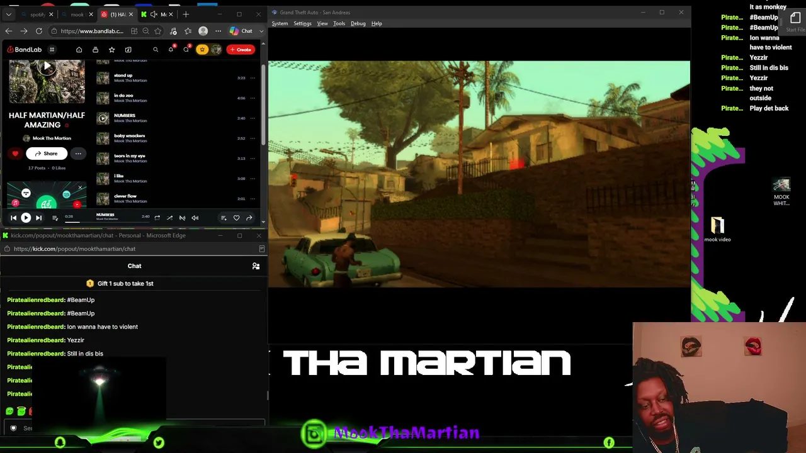806x453 pixels.
Task: Click 'Gift 1 sub to take 1st' banner
Action: click(120, 284)
